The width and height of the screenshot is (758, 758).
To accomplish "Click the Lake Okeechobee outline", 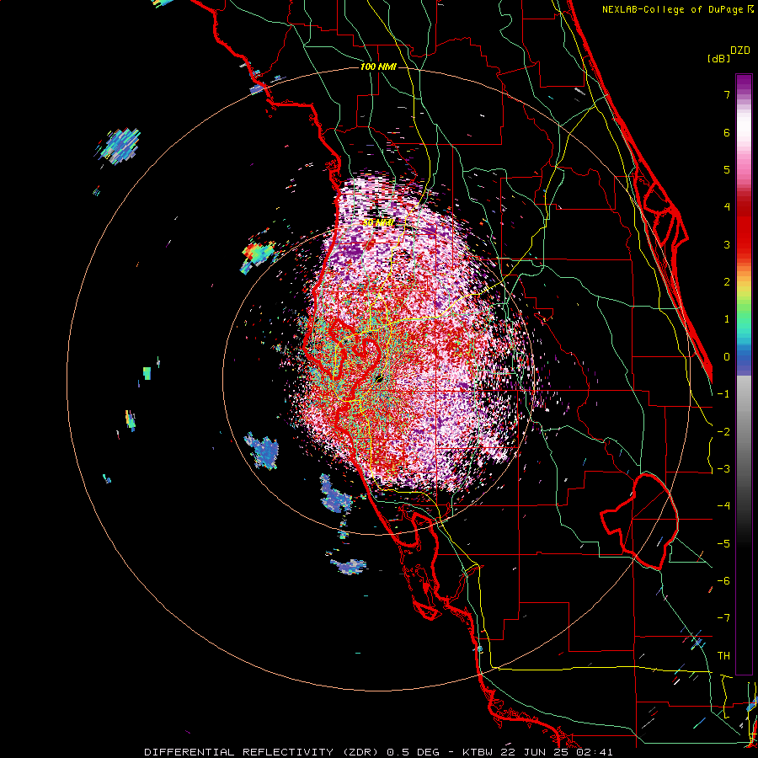I will pyautogui.click(x=639, y=521).
